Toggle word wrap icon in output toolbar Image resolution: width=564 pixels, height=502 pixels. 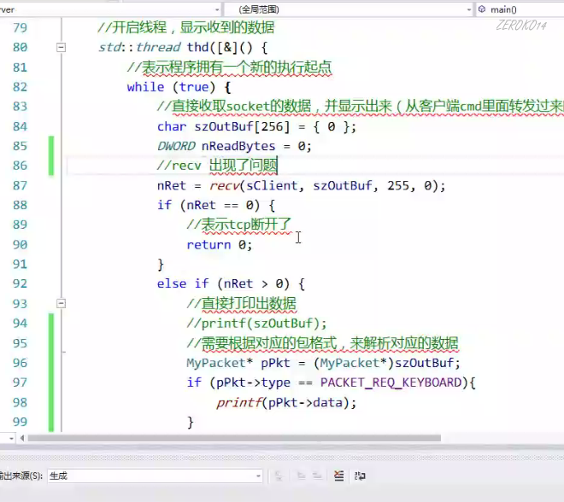[x=360, y=476]
